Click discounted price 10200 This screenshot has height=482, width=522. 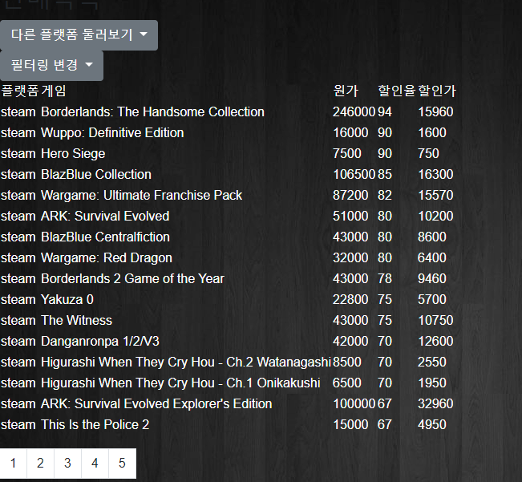click(x=435, y=217)
